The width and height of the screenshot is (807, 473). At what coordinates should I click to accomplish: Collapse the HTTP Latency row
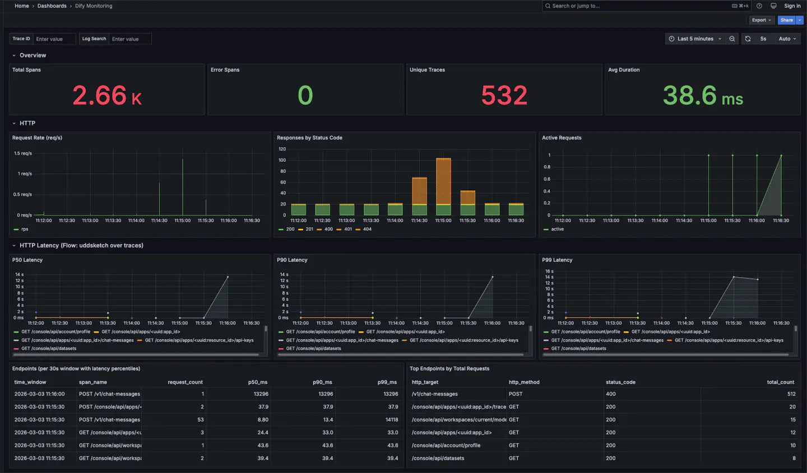tap(14, 245)
